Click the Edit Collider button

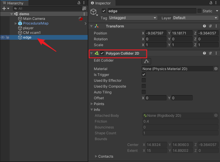click(146, 61)
